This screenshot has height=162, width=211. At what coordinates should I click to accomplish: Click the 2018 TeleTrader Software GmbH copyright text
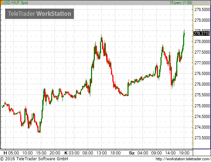34,159
